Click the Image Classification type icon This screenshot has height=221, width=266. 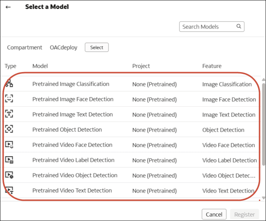click(x=9, y=84)
